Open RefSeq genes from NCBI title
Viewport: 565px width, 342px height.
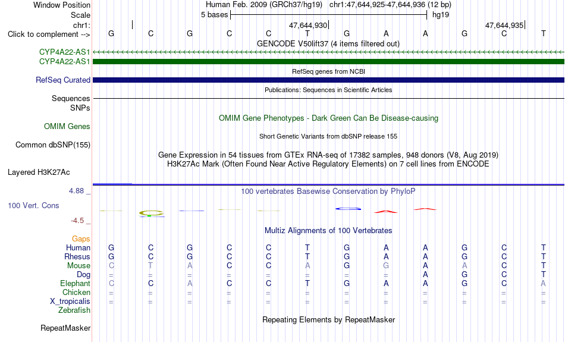pos(328,71)
